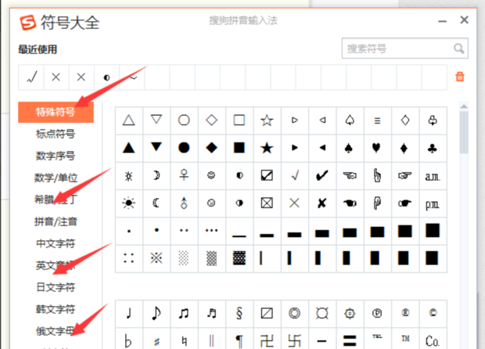Insert the TM trademark symbol

click(x=405, y=340)
